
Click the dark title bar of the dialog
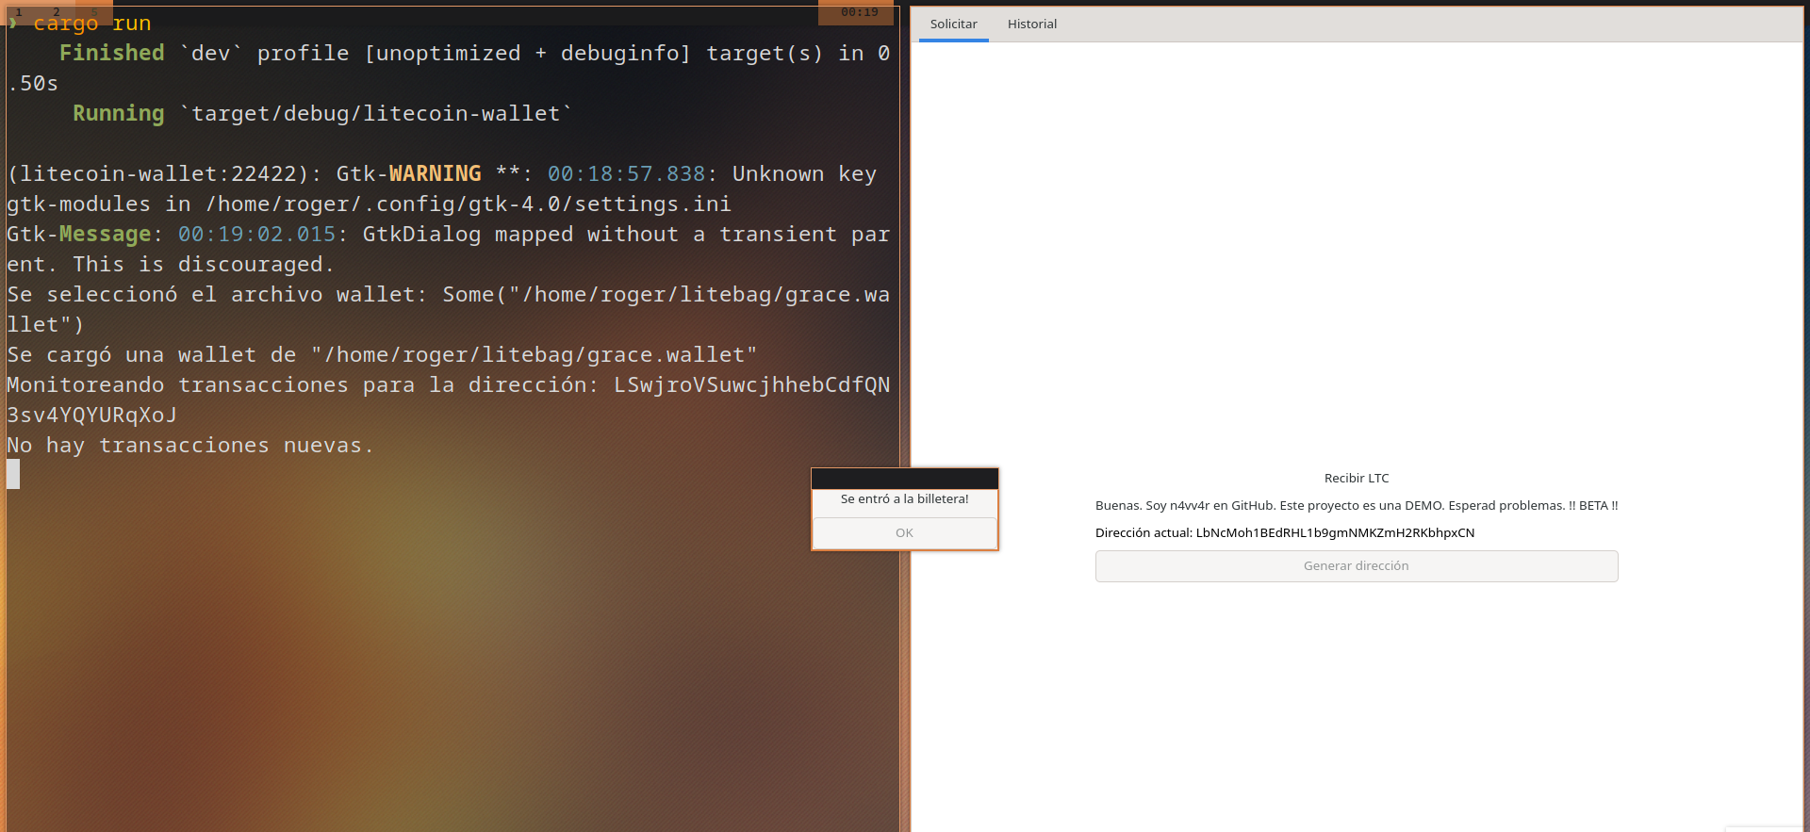904,478
